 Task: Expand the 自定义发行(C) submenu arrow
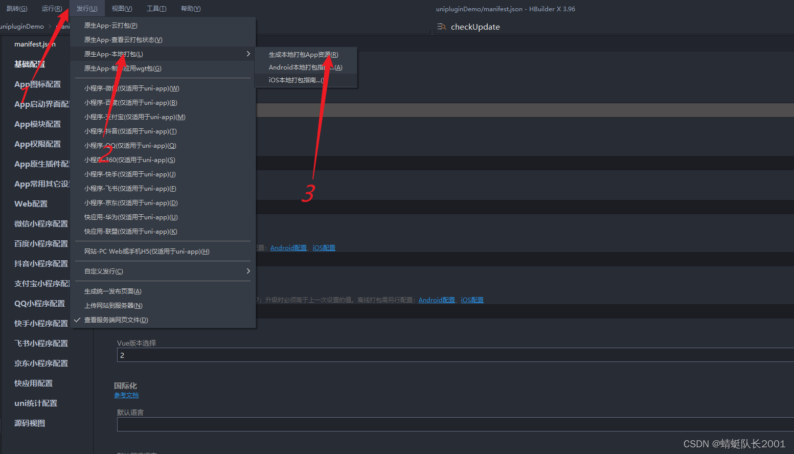(x=248, y=271)
